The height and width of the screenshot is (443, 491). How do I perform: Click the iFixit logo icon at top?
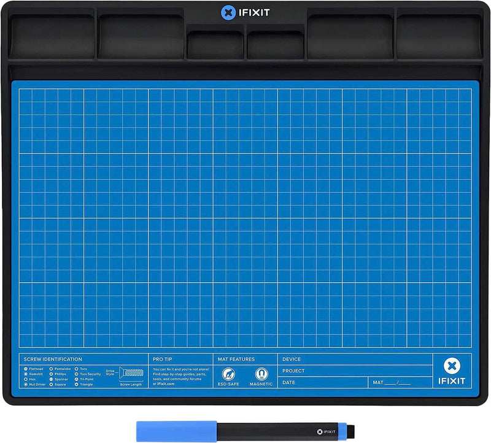228,13
